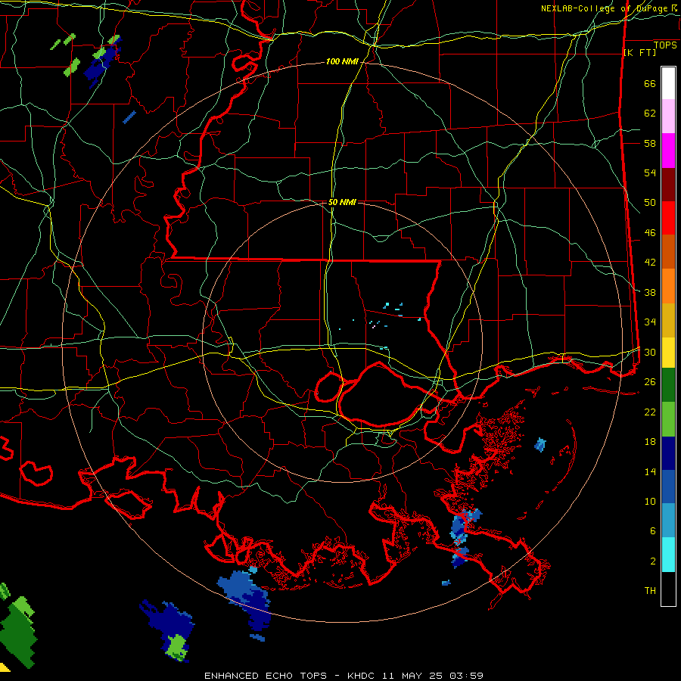Click the "03:59" timestamp
Image resolution: width=681 pixels, height=681 pixels.
[466, 676]
